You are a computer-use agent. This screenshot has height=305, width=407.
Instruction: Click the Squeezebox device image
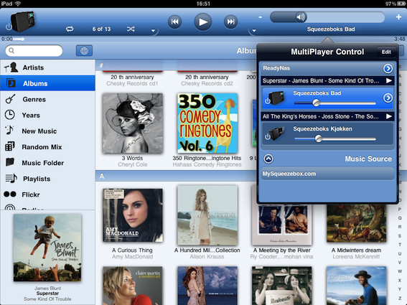pos(22,22)
